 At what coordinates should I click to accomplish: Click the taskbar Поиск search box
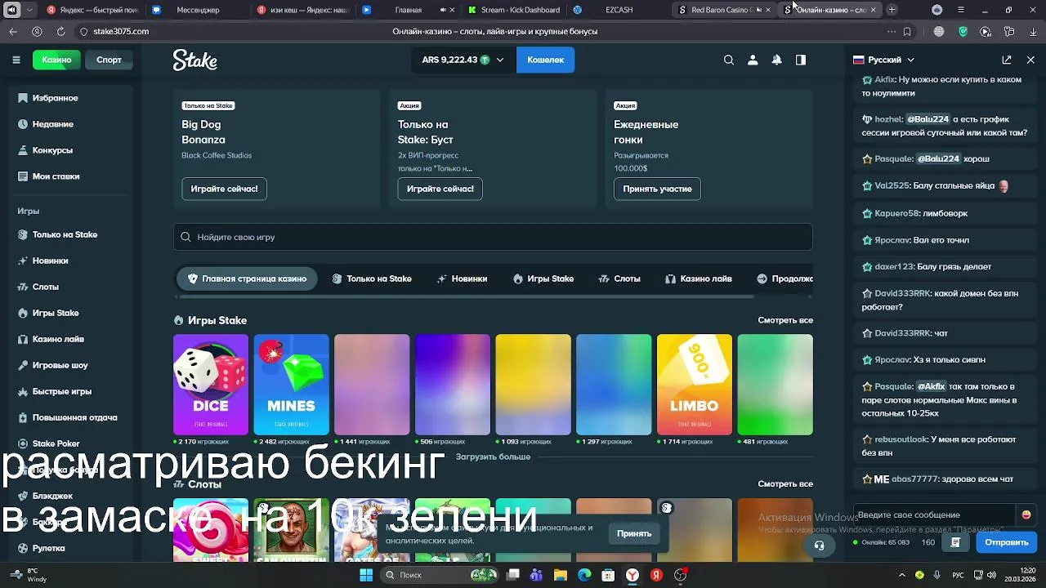point(440,575)
